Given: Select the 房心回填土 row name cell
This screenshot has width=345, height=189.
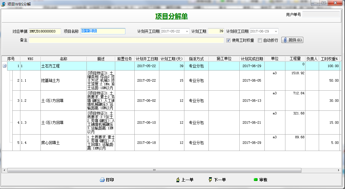Looking at the screenshot, I should tap(63, 143).
